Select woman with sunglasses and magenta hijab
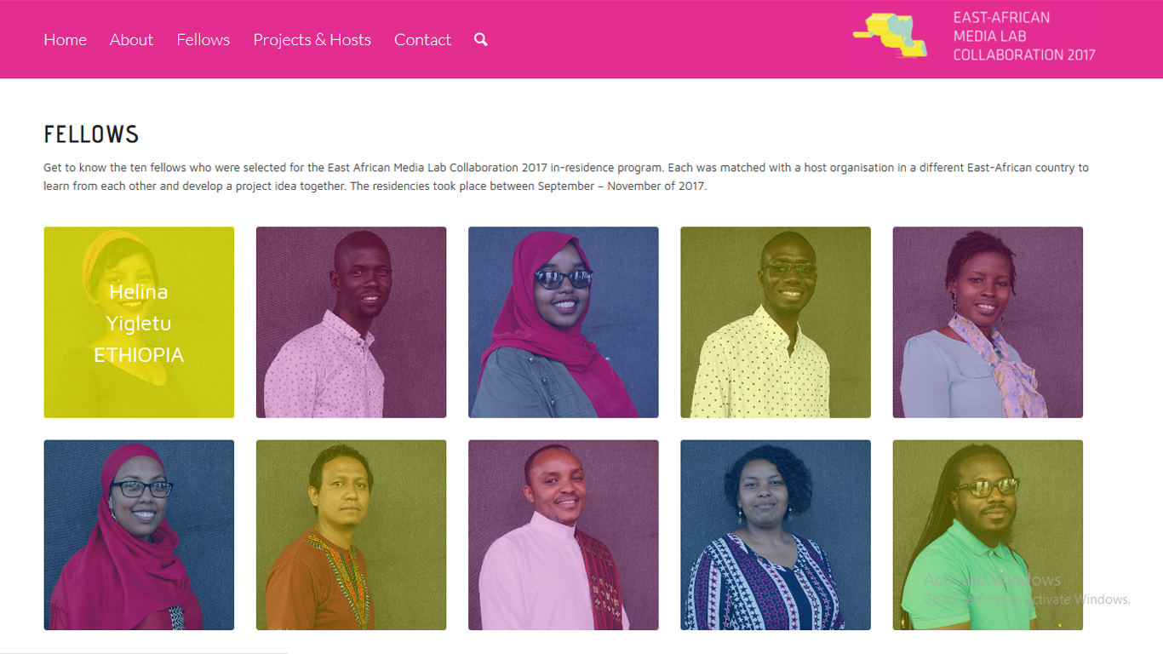Image resolution: width=1163 pixels, height=654 pixels. pos(564,322)
